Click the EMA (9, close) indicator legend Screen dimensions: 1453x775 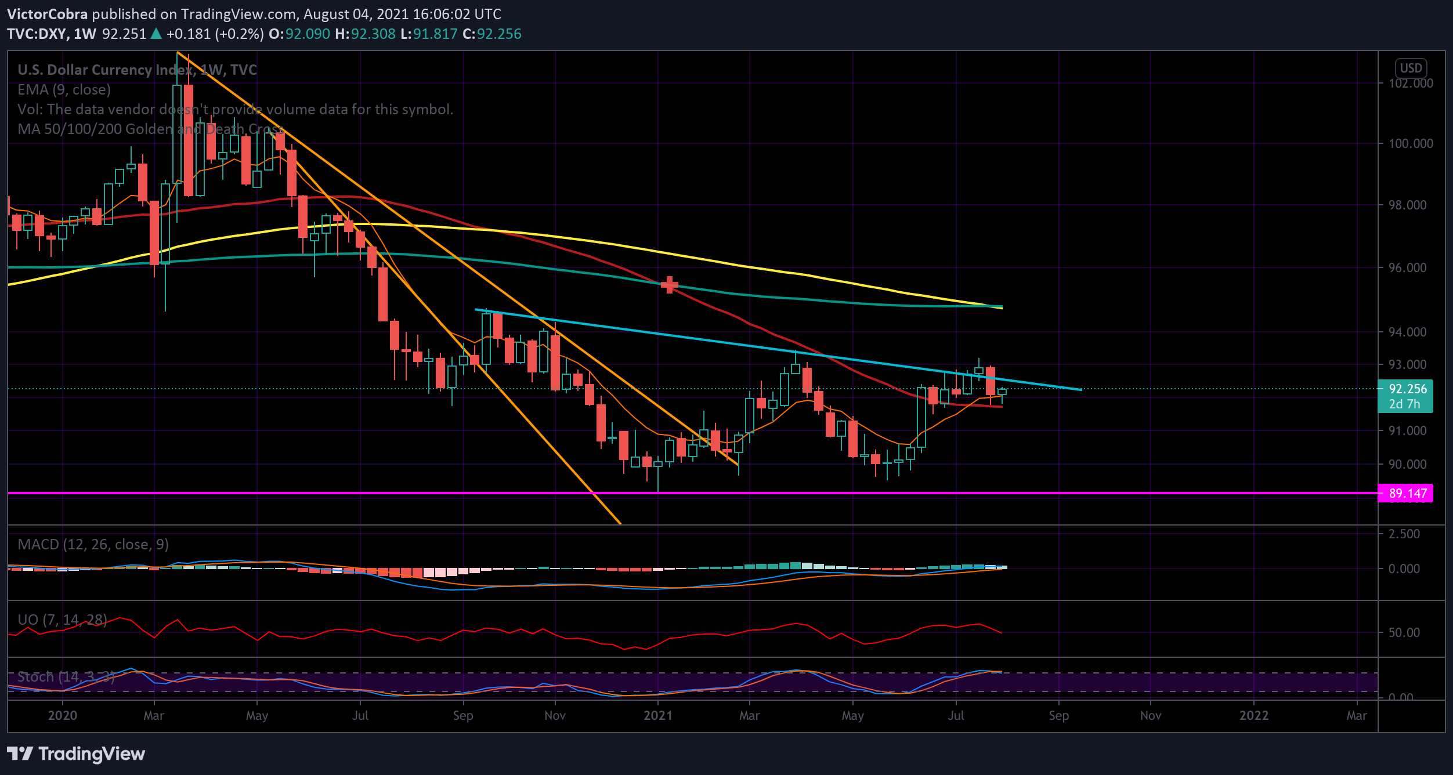64,89
